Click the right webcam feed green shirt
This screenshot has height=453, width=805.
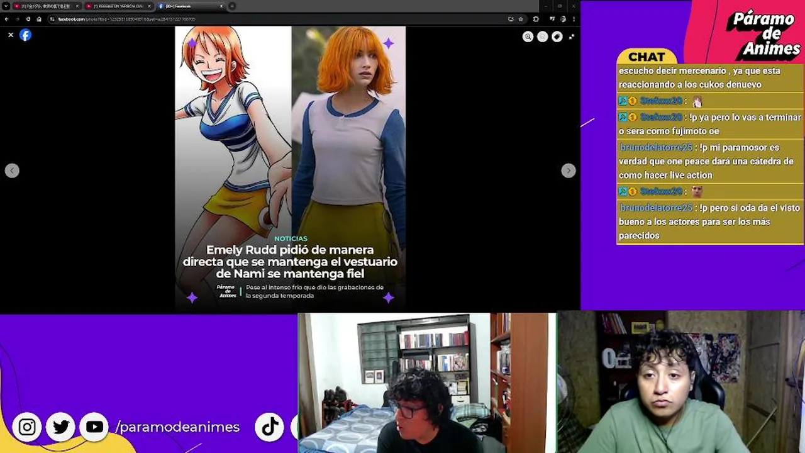click(681, 382)
